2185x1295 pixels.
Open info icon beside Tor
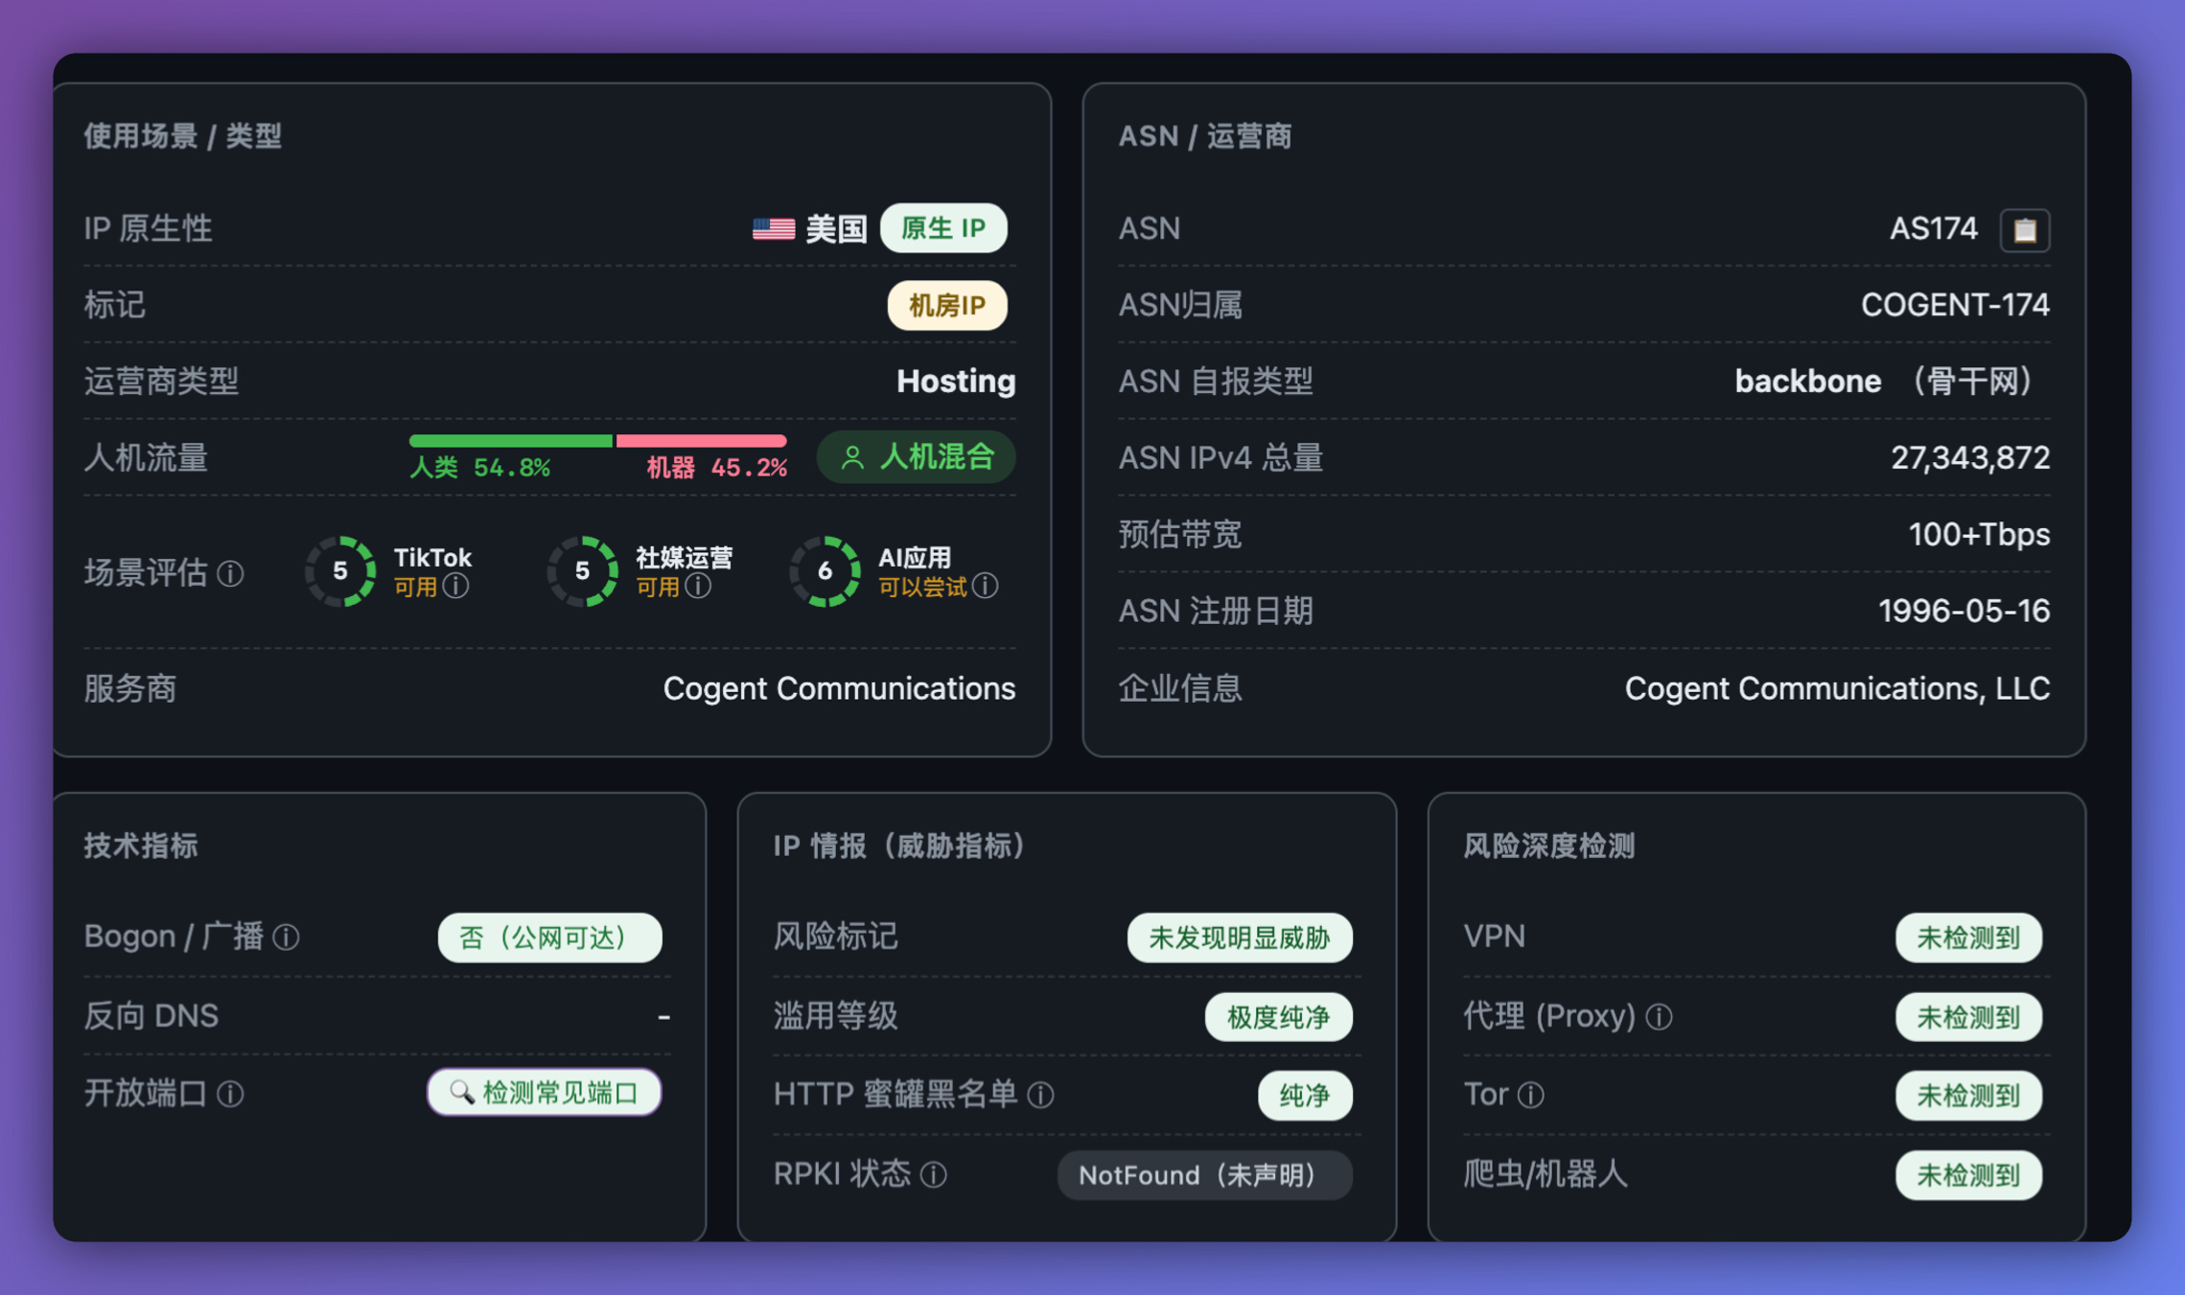point(1532,1095)
